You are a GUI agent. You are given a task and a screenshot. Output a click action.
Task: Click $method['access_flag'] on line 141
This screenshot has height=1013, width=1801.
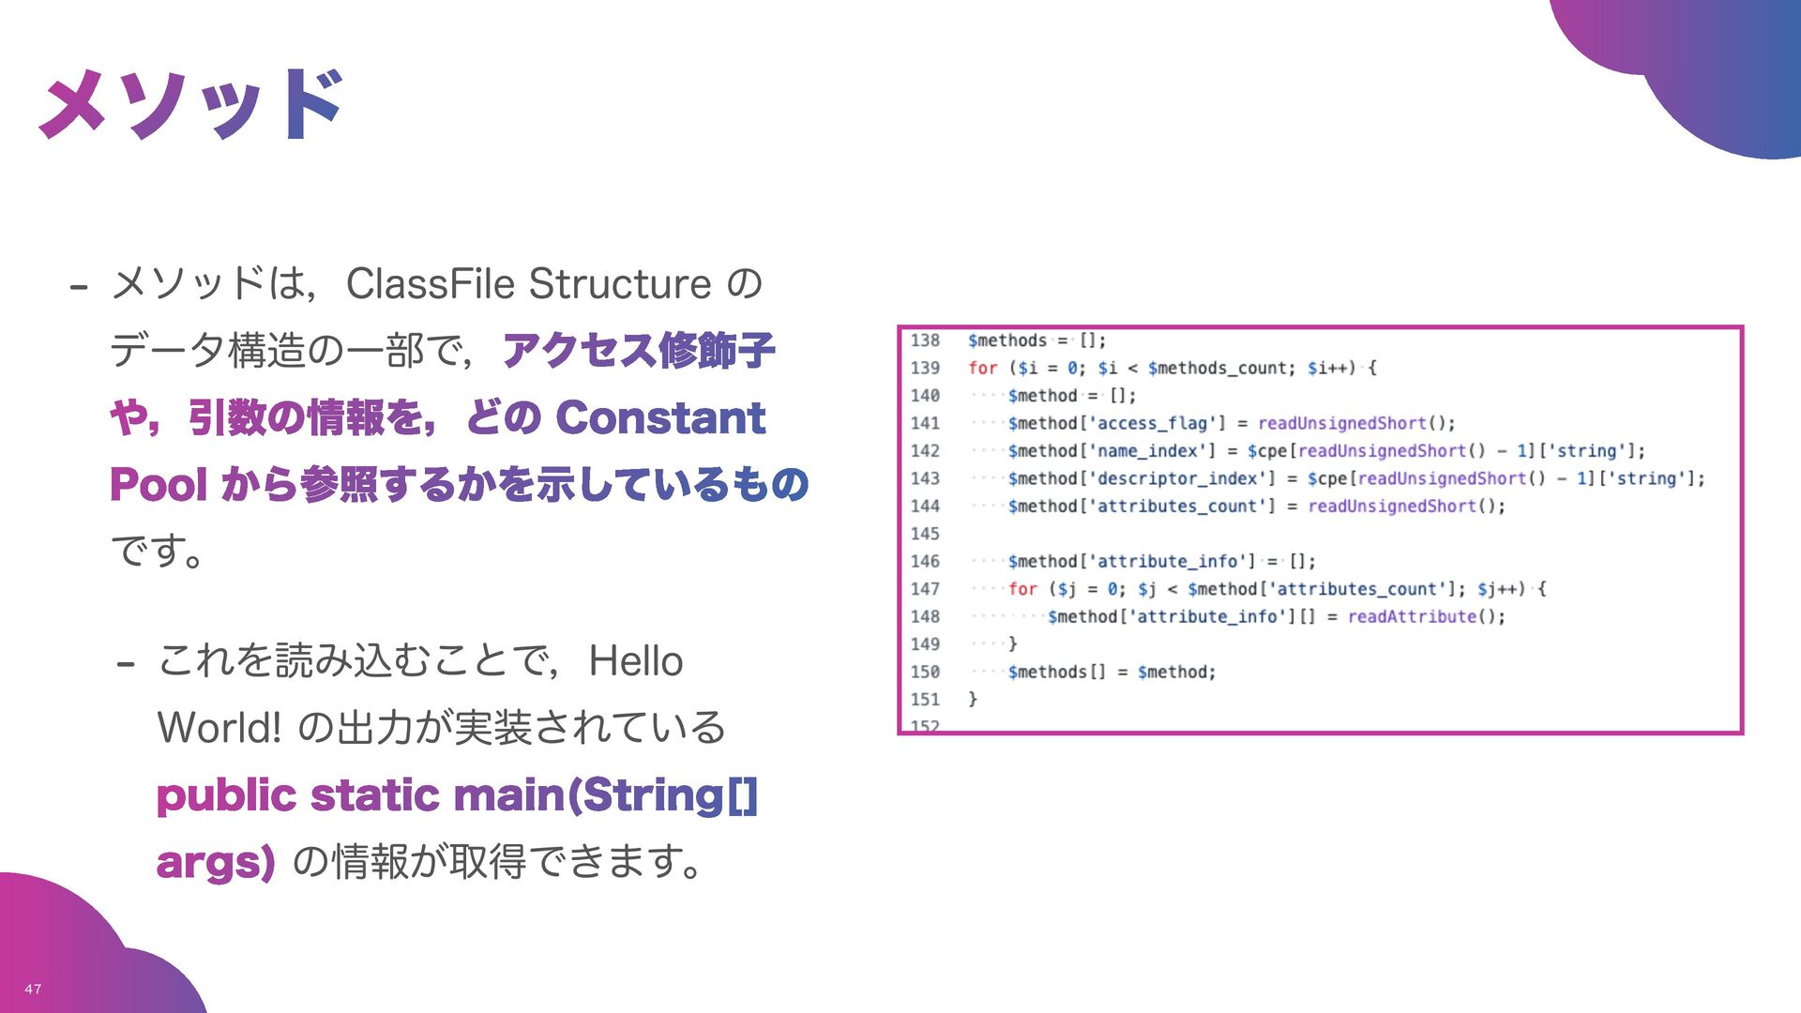[1116, 423]
